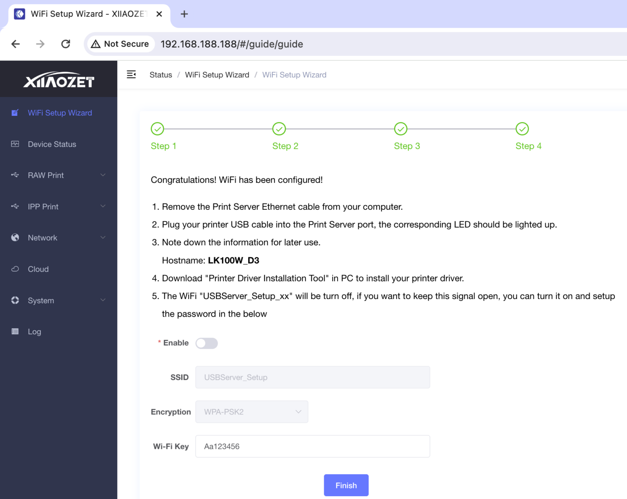Viewport: 627px width, 499px height.
Task: Open the Cloud section icon
Action: (15, 269)
